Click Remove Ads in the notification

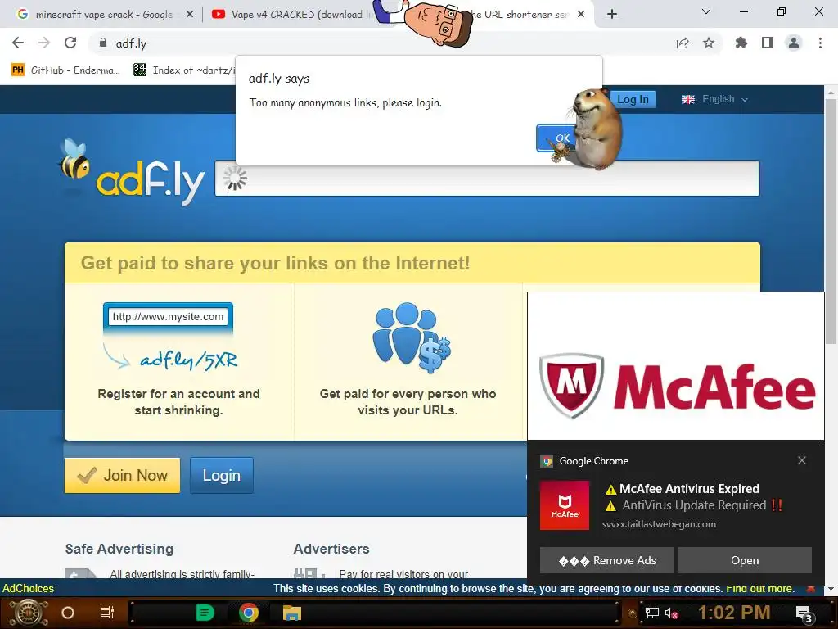click(607, 560)
